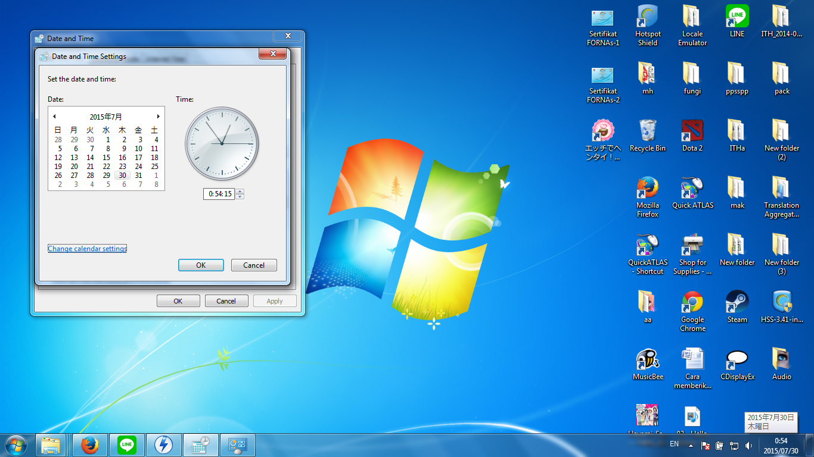Click the LINE icon in the taskbar
Image resolution: width=814 pixels, height=457 pixels.
click(x=127, y=445)
